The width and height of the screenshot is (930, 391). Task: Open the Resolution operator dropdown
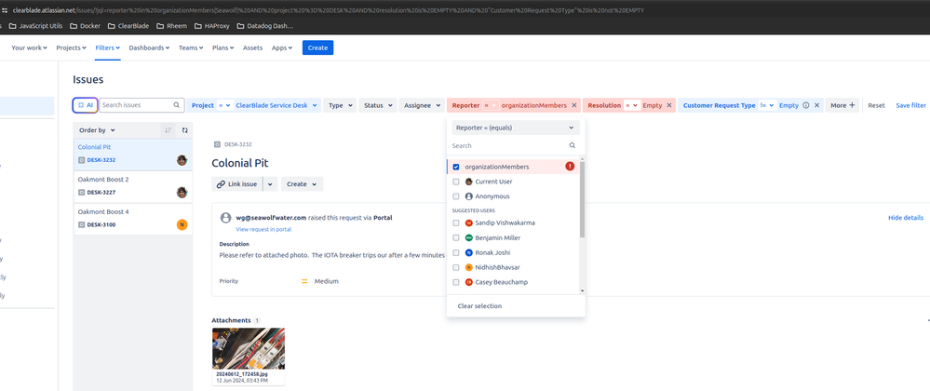coord(632,105)
